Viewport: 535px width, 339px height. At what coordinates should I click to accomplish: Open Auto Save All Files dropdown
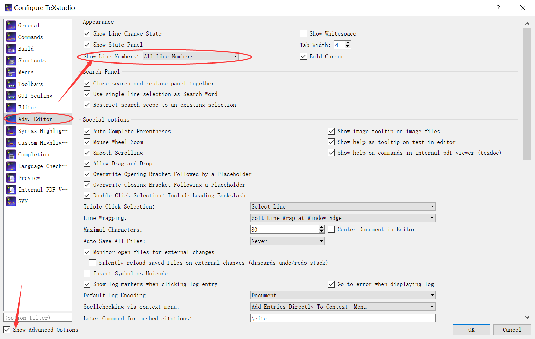pos(287,241)
